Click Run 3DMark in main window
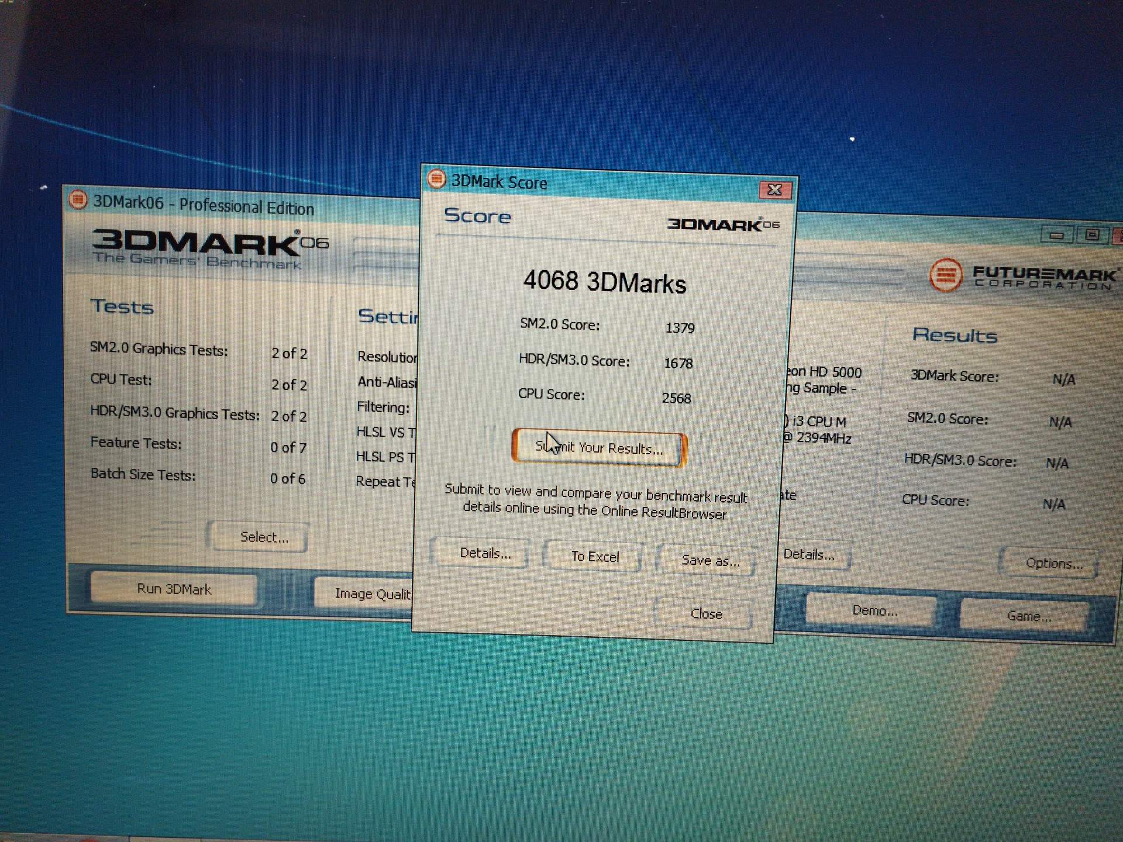This screenshot has height=842, width=1123. (x=174, y=589)
